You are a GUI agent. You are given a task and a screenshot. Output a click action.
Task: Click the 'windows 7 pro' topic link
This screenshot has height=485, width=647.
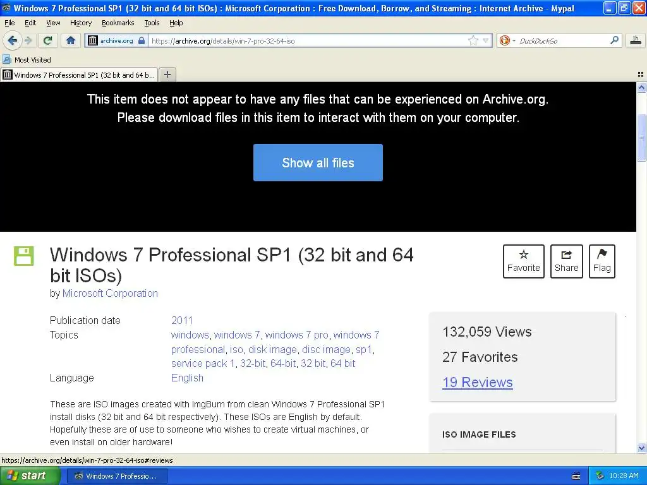tap(297, 335)
